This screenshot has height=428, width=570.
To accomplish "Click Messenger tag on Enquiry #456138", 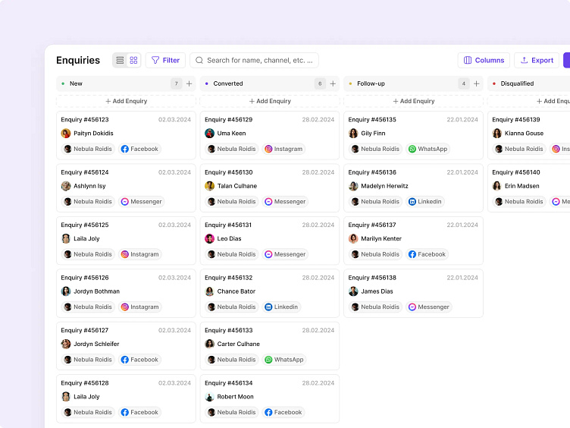I will point(428,307).
